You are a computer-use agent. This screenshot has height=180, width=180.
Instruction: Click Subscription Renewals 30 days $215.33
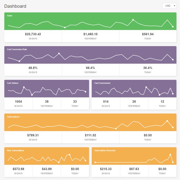106,169
